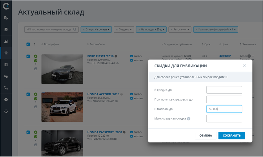
Task: Click green play icon for Honda Accord
Action: 36,94
